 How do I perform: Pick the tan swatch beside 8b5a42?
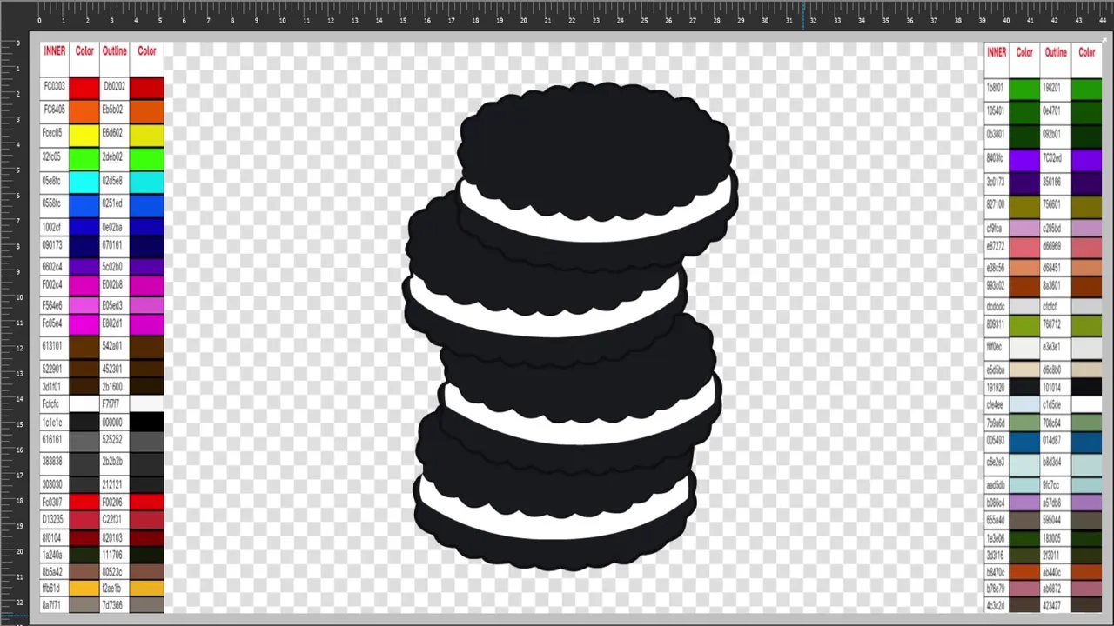point(84,572)
